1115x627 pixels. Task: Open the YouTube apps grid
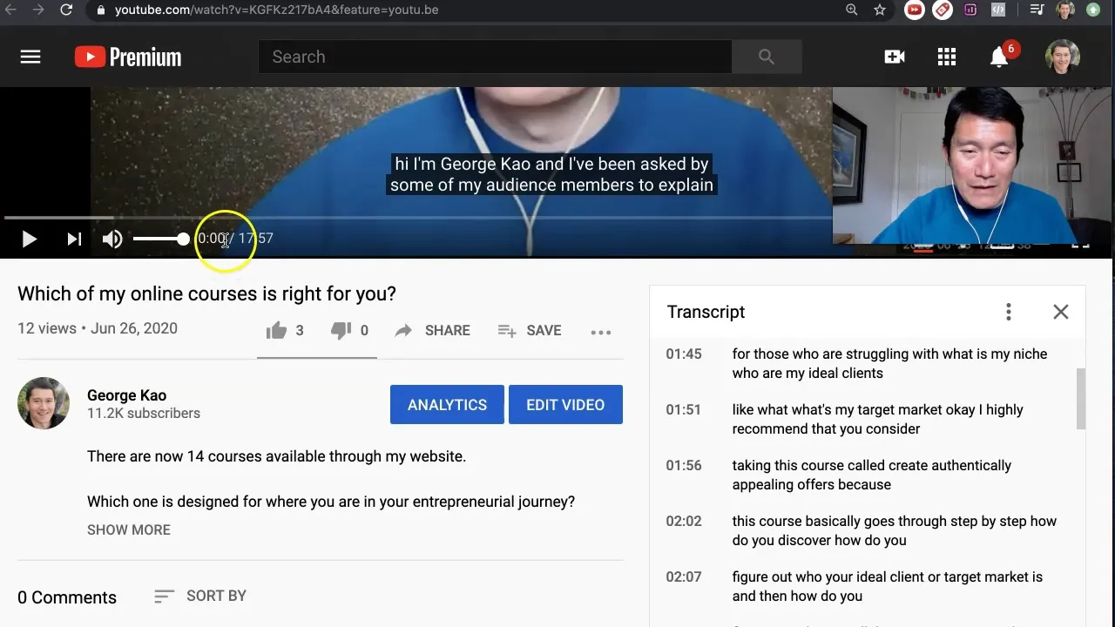[947, 56]
